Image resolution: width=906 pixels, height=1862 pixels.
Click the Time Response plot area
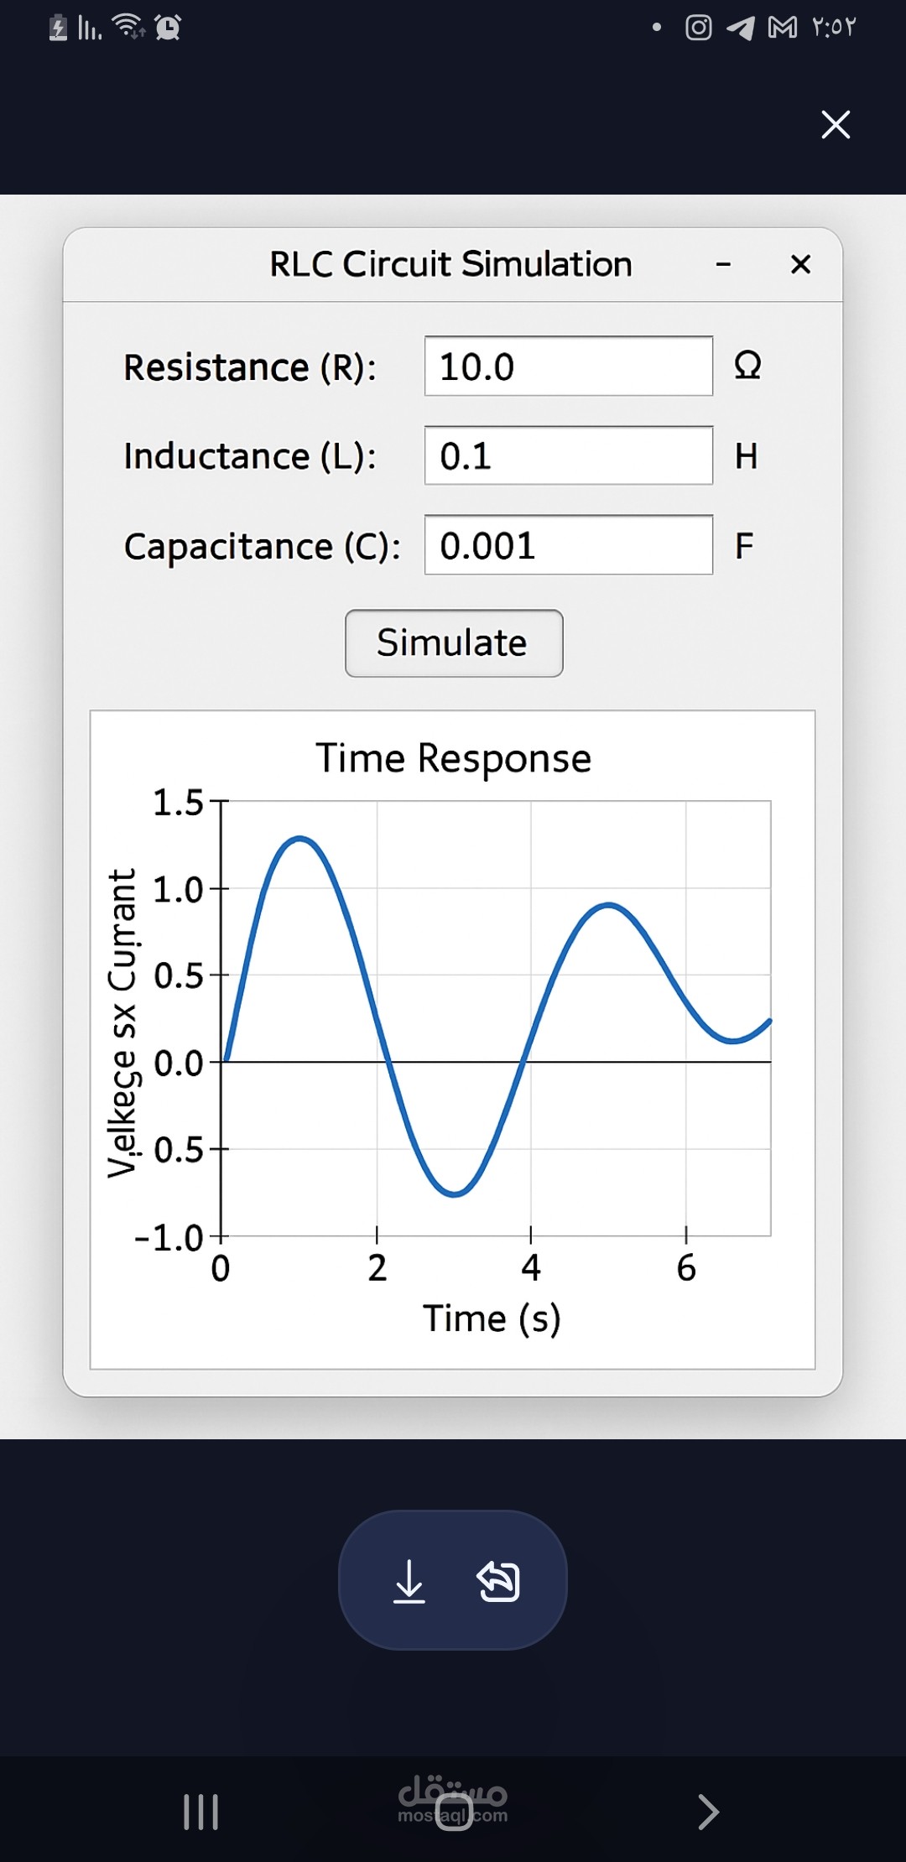click(x=495, y=1017)
